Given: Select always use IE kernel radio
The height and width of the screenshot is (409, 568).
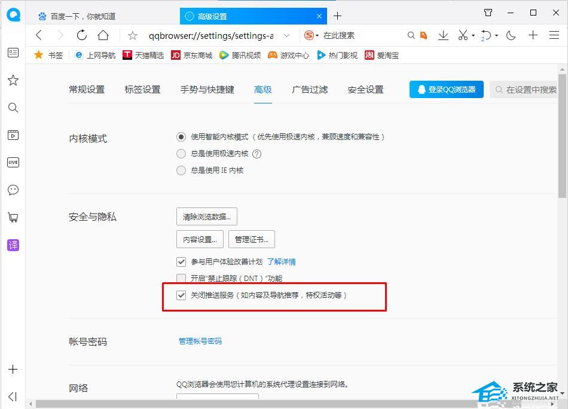Looking at the screenshot, I should point(181,170).
